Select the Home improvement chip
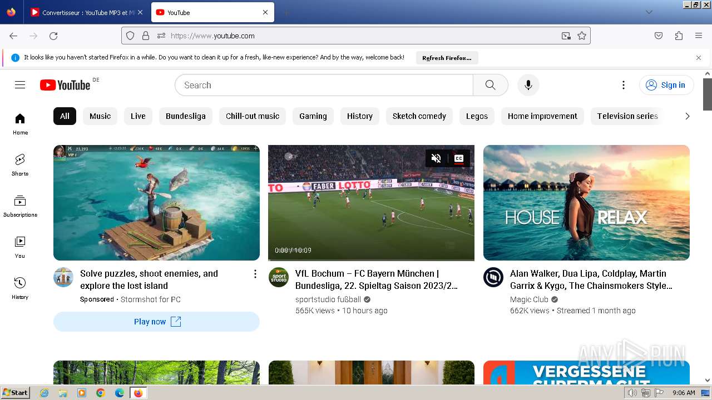The height and width of the screenshot is (400, 712). [542, 116]
